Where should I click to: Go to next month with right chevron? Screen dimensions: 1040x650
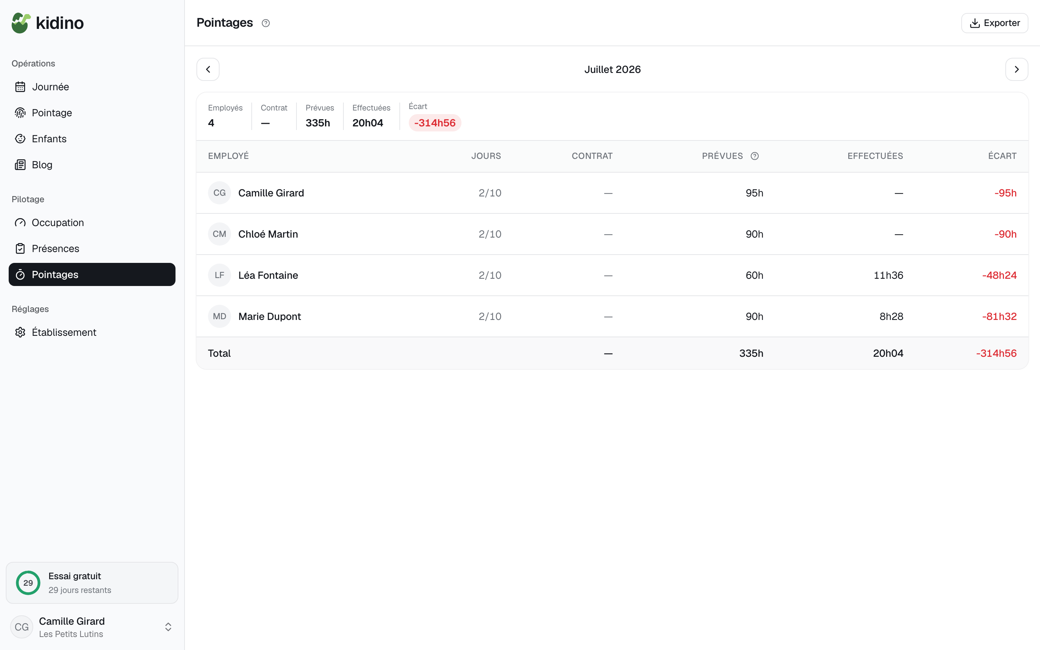pyautogui.click(x=1017, y=69)
